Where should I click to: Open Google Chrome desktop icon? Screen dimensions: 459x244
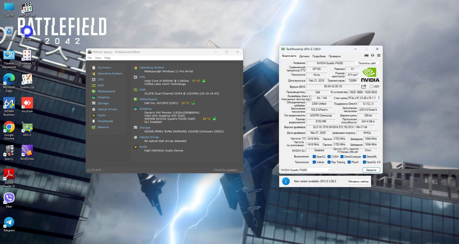9,131
